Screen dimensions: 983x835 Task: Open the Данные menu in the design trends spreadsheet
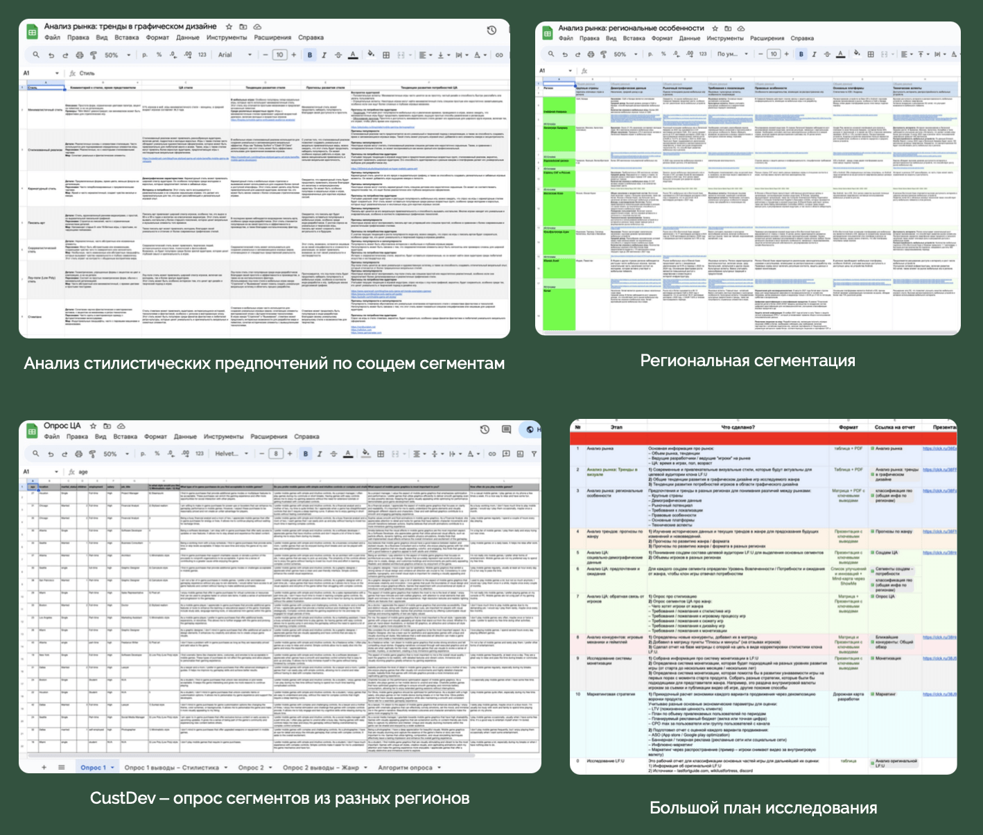click(188, 37)
